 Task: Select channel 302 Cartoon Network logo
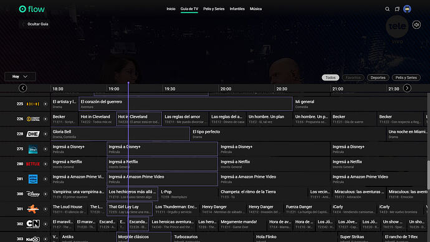pyautogui.click(x=33, y=224)
